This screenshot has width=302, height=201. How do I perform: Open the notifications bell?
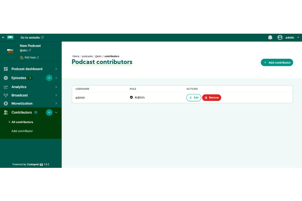point(270,37)
